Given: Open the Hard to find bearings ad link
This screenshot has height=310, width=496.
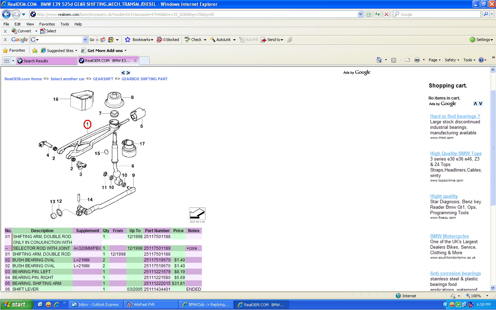Looking at the screenshot, I should tap(455, 116).
